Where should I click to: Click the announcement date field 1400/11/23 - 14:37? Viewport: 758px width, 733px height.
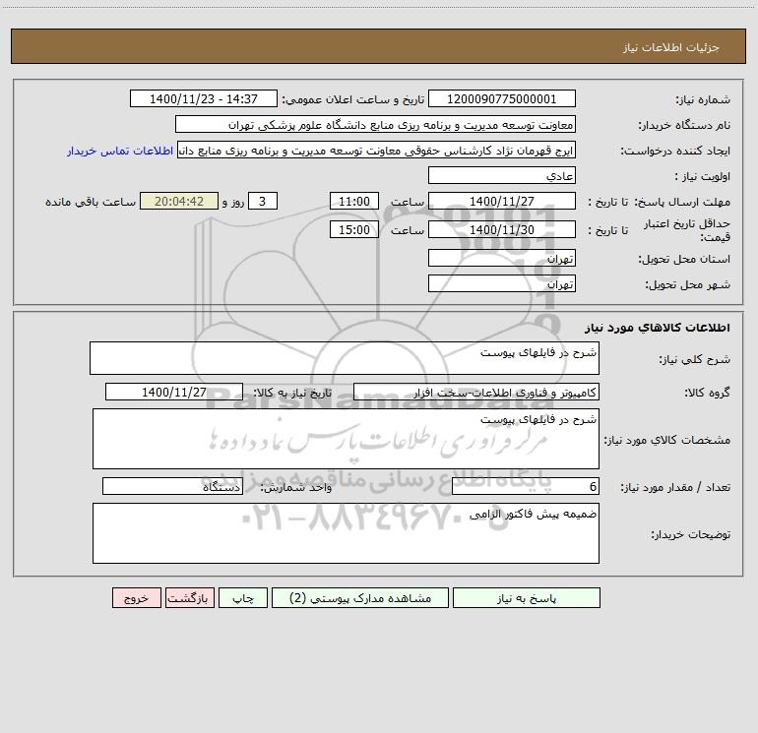(204, 98)
